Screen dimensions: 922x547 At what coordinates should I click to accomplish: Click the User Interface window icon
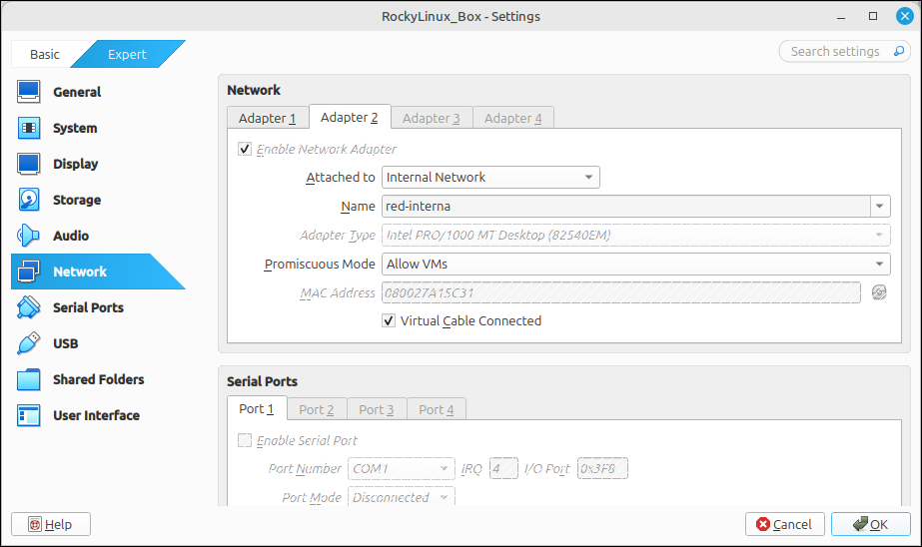pyautogui.click(x=28, y=415)
